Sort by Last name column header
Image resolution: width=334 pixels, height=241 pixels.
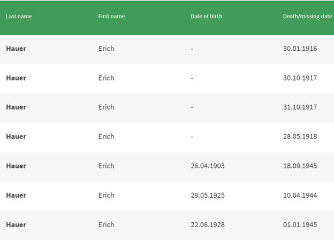[x=19, y=17]
